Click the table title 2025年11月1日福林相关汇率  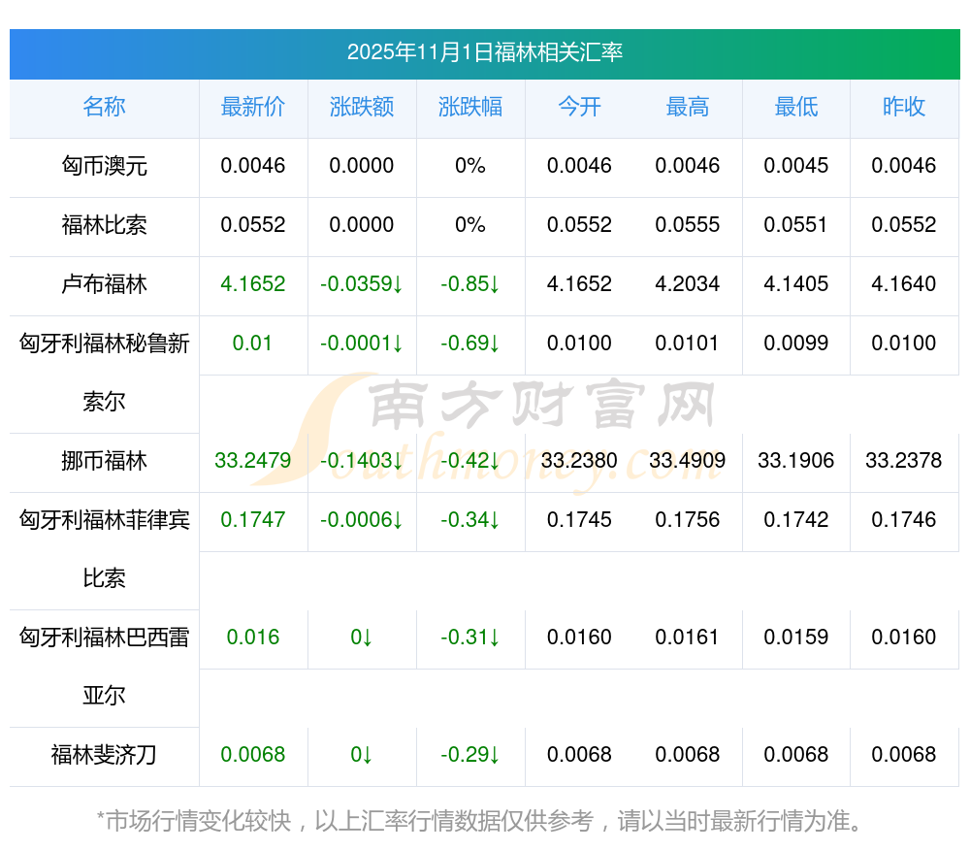click(484, 52)
